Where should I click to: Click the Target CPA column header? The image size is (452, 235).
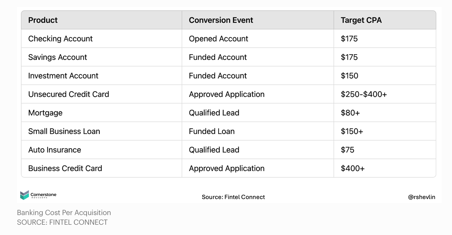[x=361, y=20]
